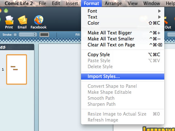Open the Arrange menu
The image size is (175, 131).
click(x=113, y=3)
